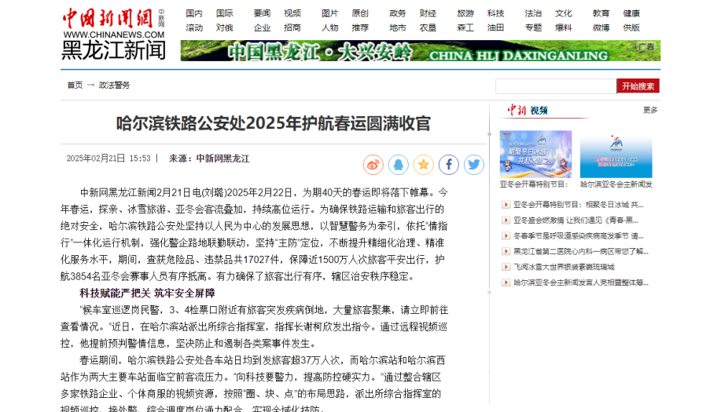Viewport: 706px width, 412px height.
Task: Click the 开始搜索 search button
Action: pyautogui.click(x=638, y=86)
